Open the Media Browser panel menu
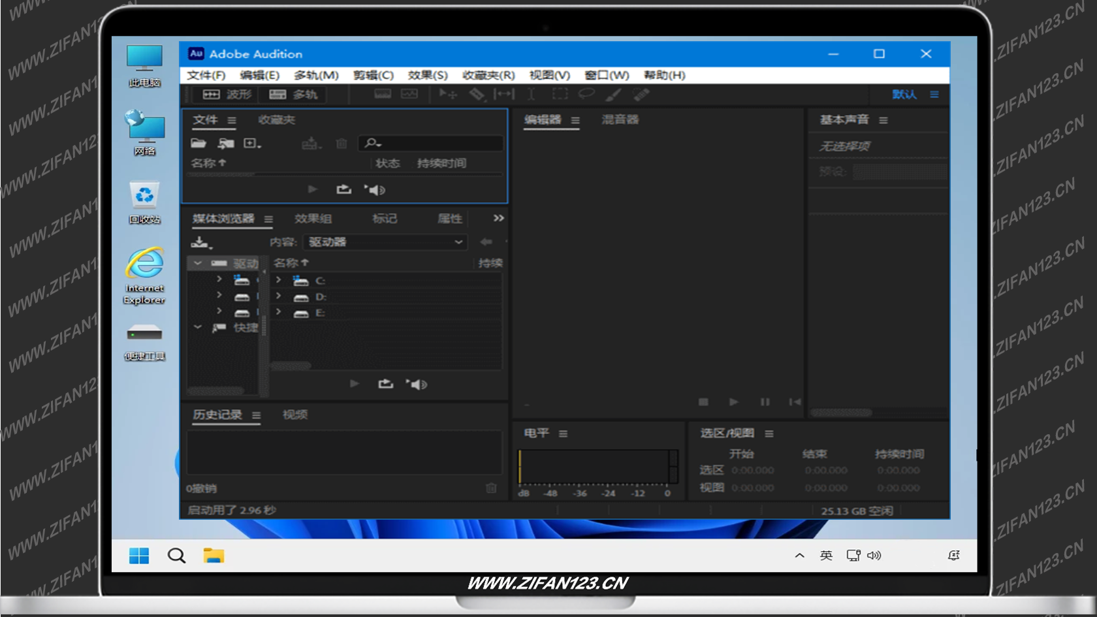Viewport: 1097px width, 617px height. coord(268,219)
